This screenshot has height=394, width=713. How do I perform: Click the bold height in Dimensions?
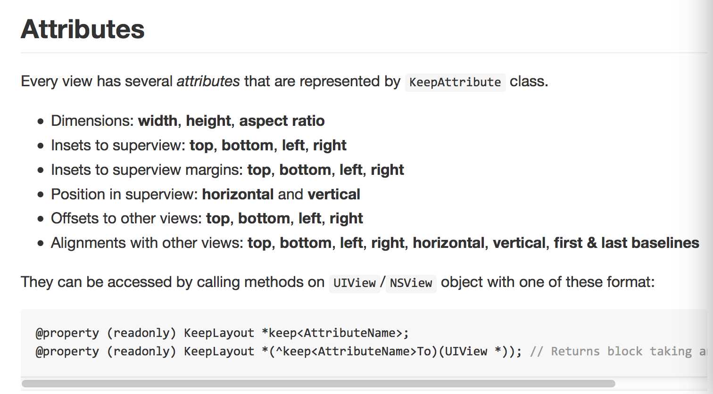[208, 121]
